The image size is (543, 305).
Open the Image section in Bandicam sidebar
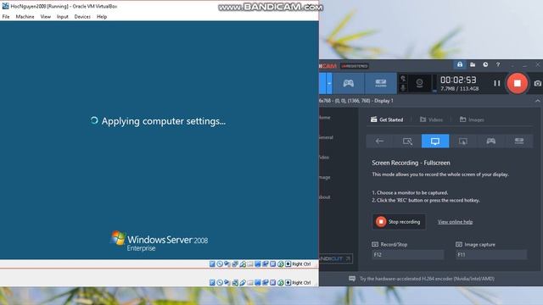point(324,177)
